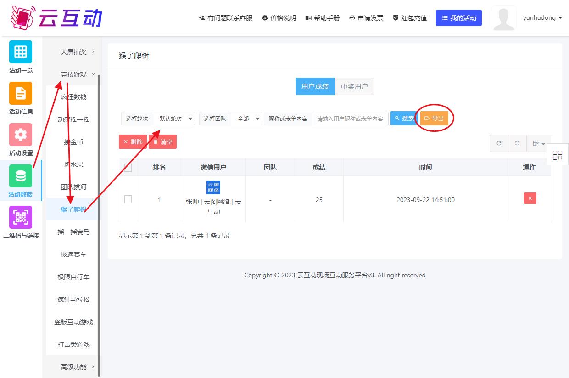The width and height of the screenshot is (569, 378).
Task: Click the refresh table icon
Action: (x=499, y=143)
